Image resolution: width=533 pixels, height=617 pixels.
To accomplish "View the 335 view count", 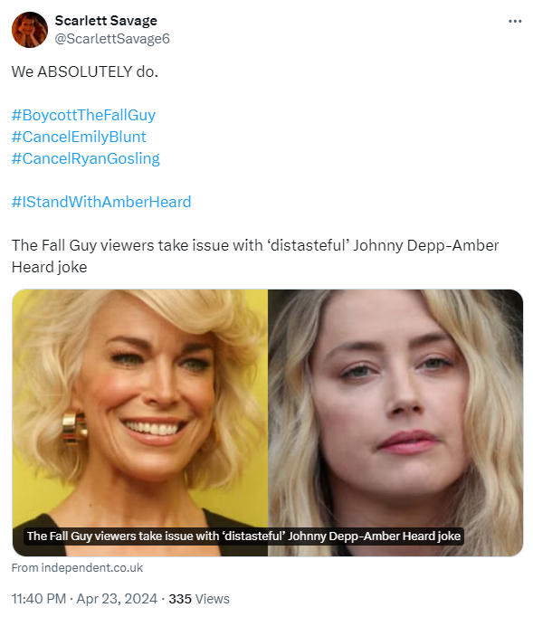I will [x=180, y=599].
